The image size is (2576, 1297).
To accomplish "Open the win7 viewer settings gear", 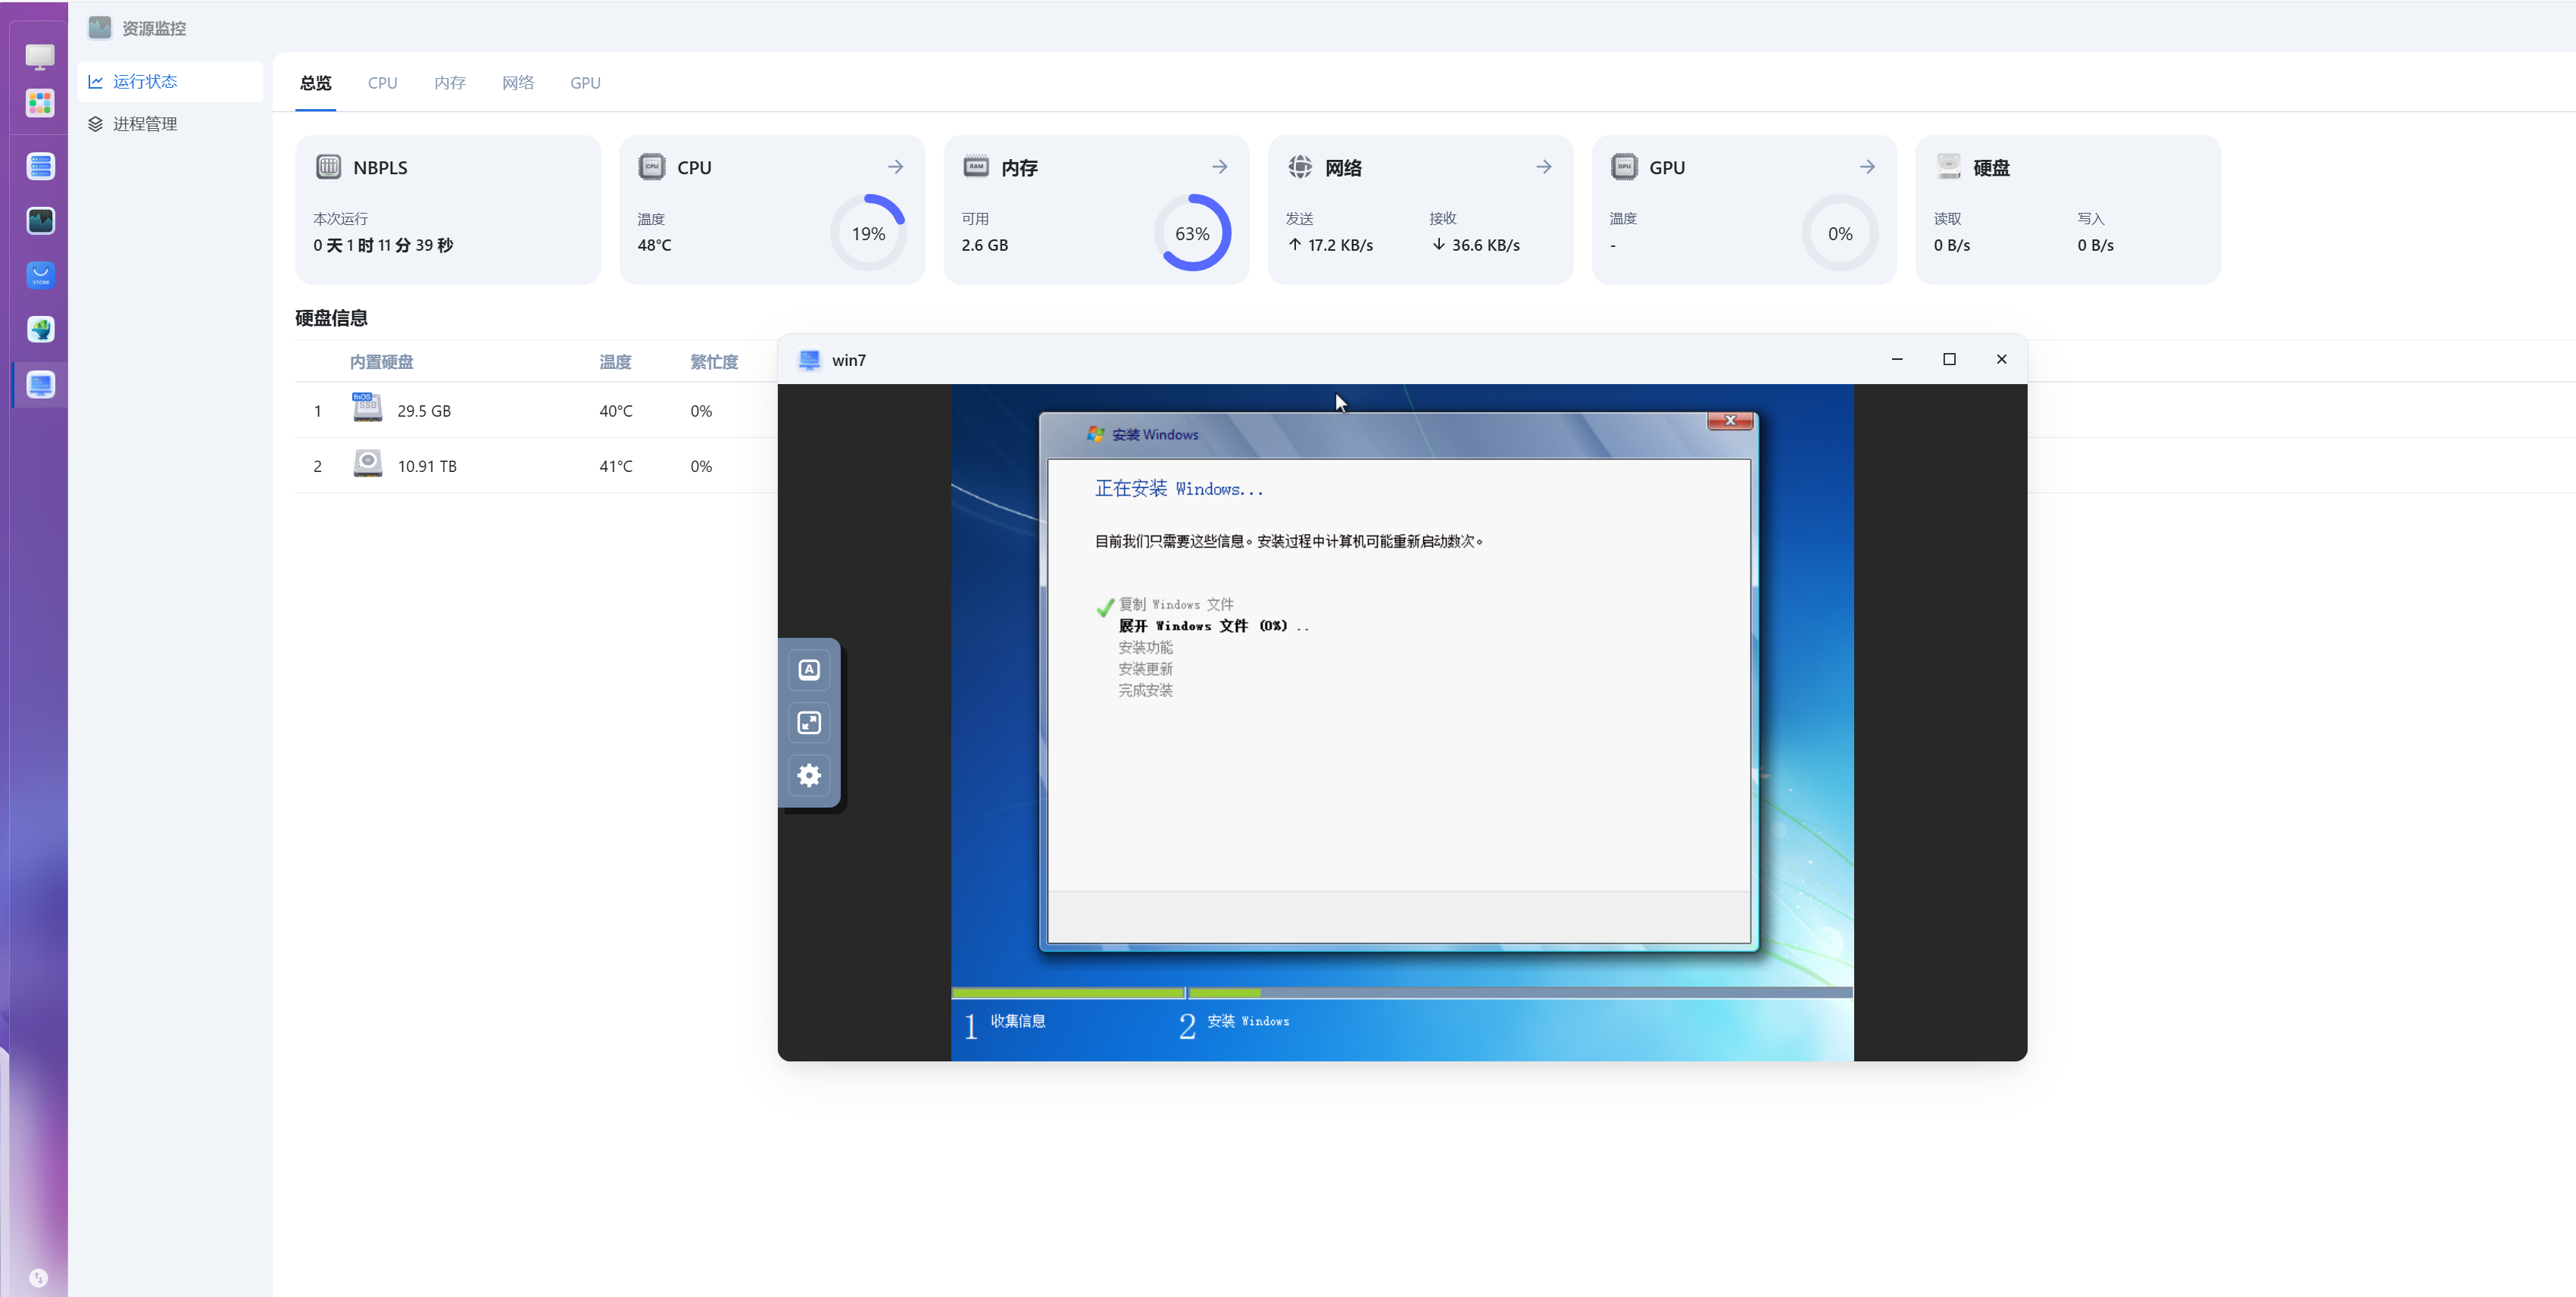I will coord(809,775).
